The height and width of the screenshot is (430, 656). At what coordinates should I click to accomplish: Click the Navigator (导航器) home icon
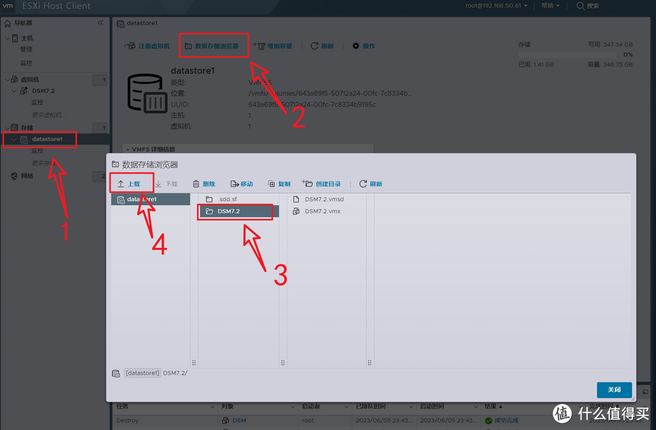coord(7,23)
